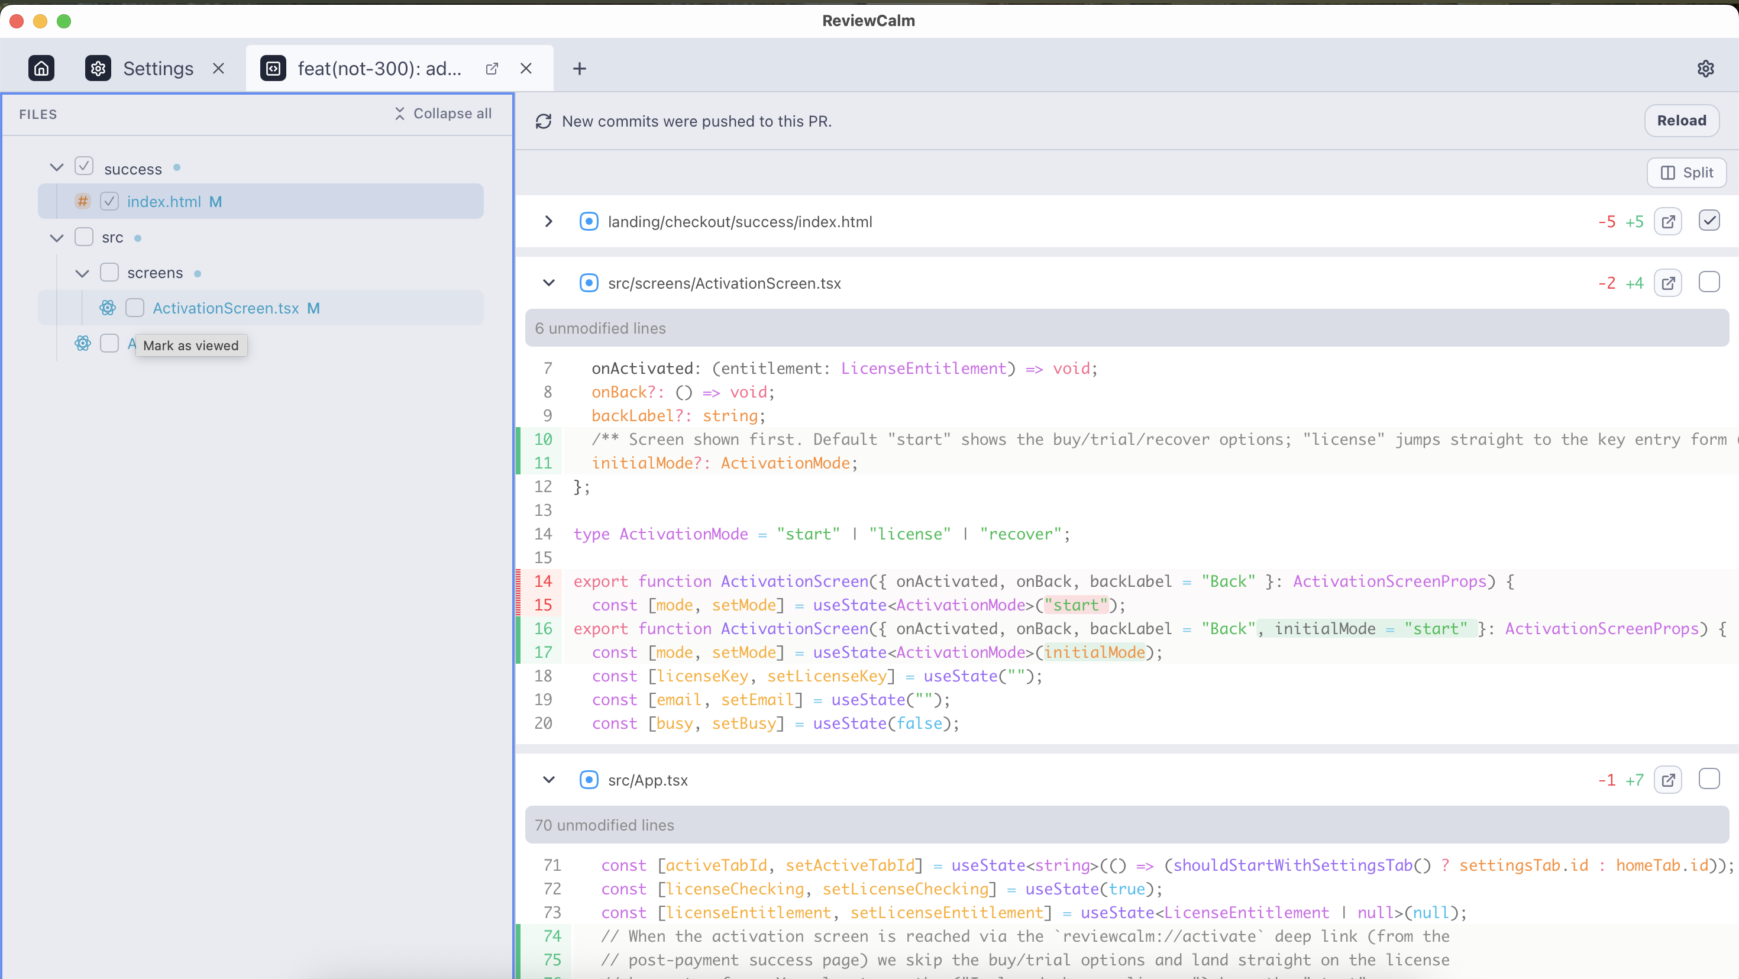
Task: Click src/screens/ActivationScreen.tsx file path
Action: click(x=725, y=283)
